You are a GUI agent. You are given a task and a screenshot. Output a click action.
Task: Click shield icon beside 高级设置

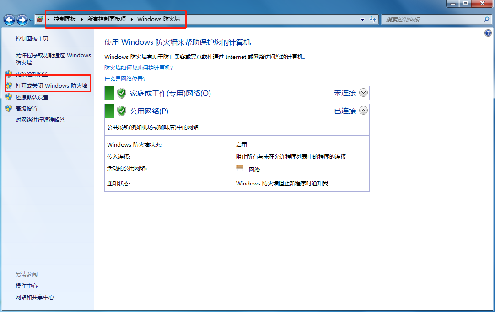point(9,108)
